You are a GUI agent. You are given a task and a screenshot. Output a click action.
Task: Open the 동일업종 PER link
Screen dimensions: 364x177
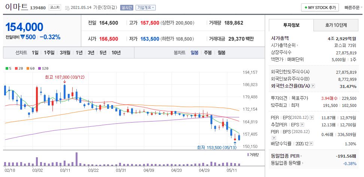(286, 156)
